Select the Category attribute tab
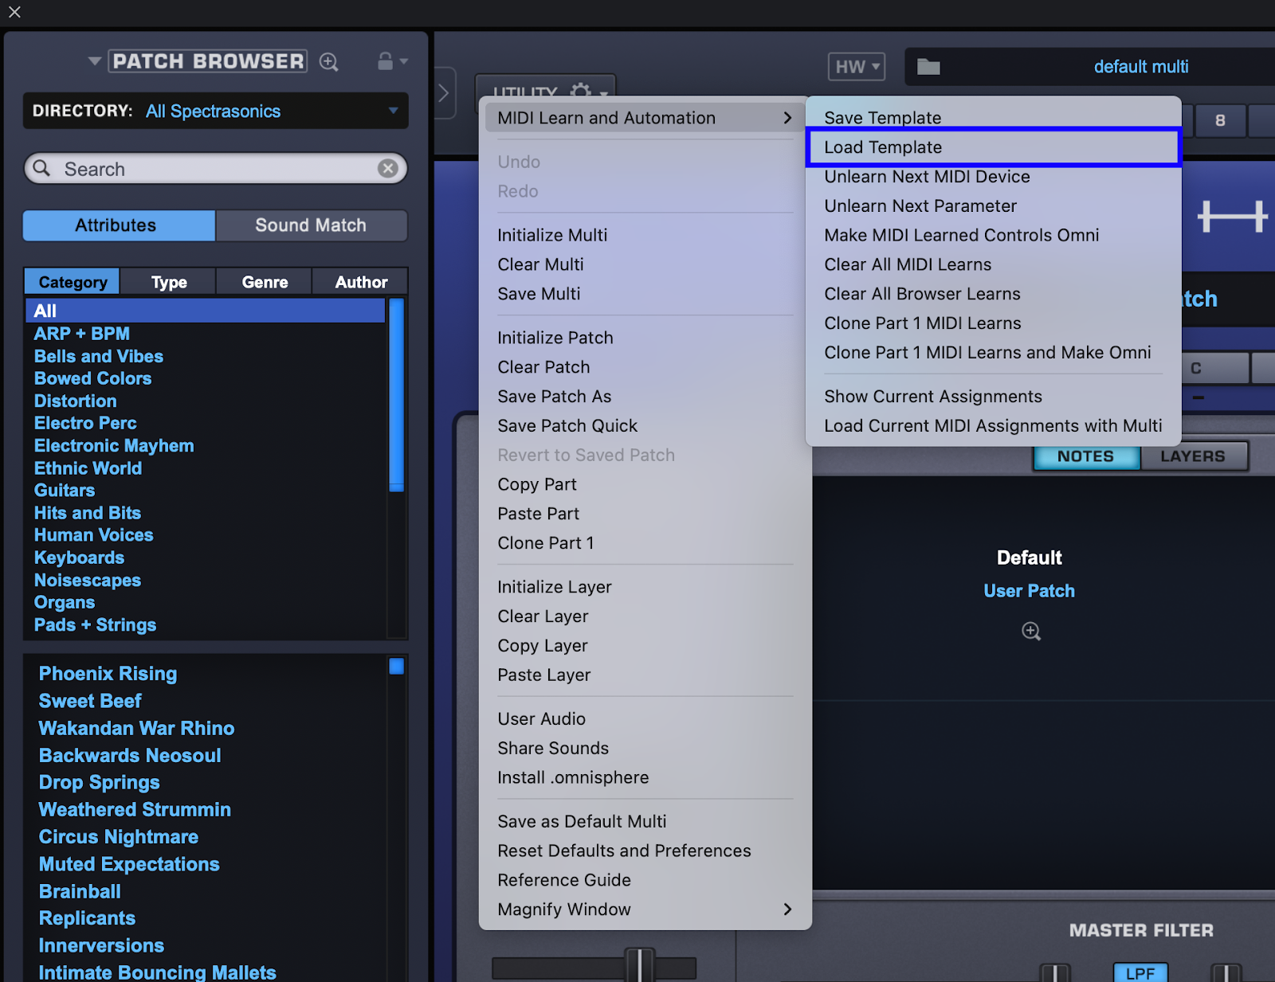The width and height of the screenshot is (1275, 982). (73, 282)
